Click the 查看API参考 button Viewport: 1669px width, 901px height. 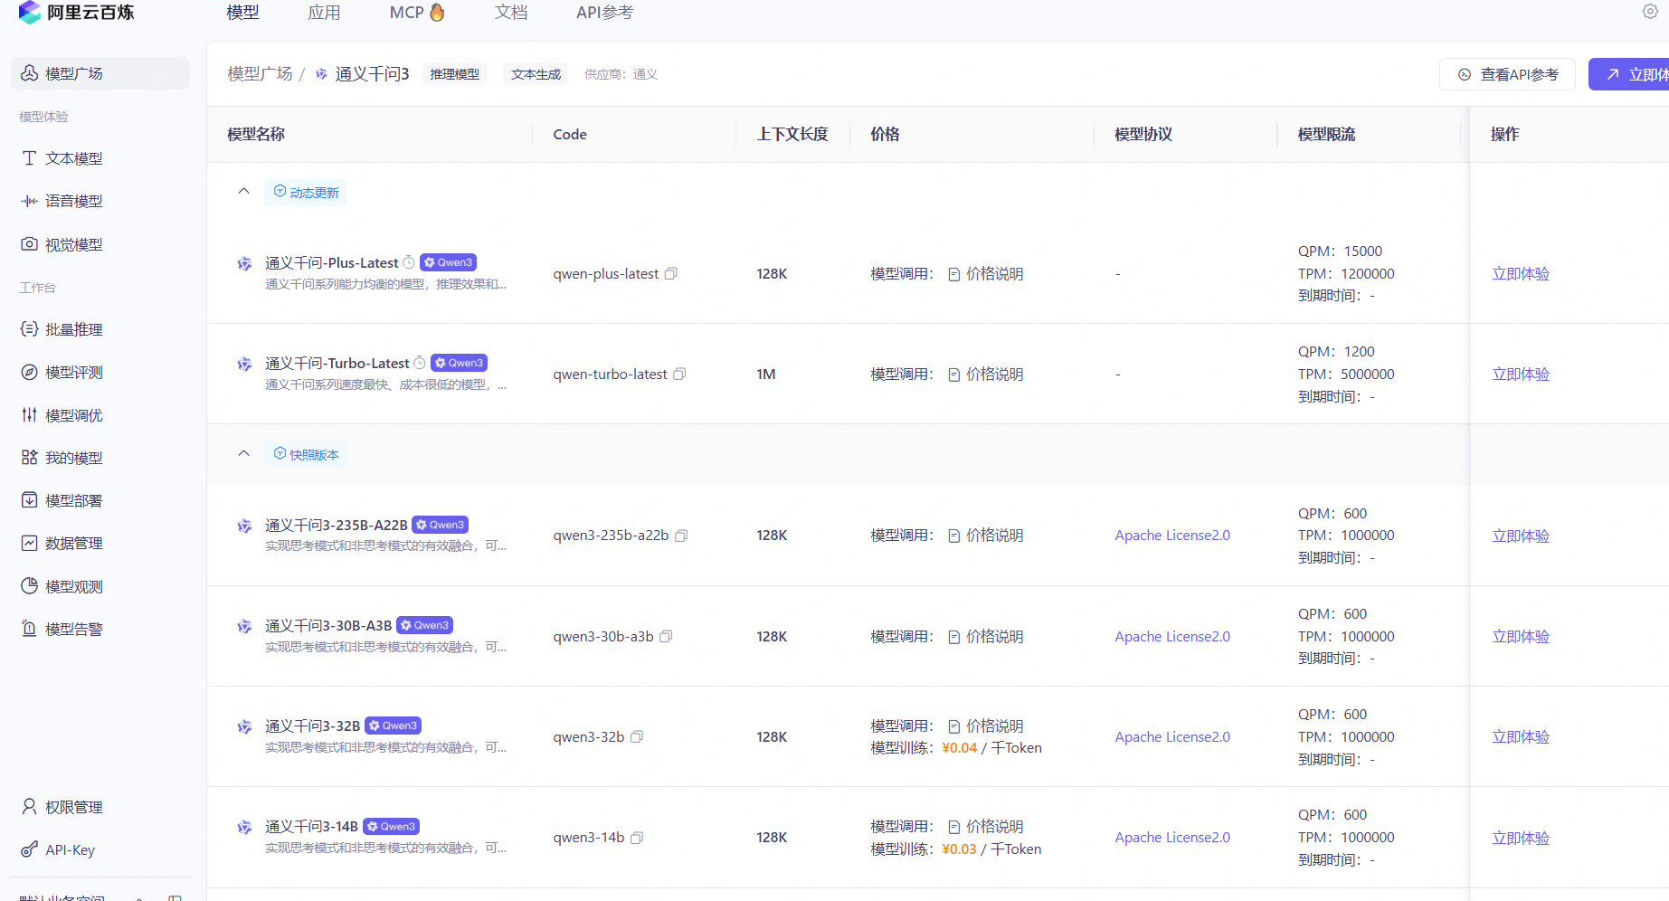click(x=1507, y=74)
